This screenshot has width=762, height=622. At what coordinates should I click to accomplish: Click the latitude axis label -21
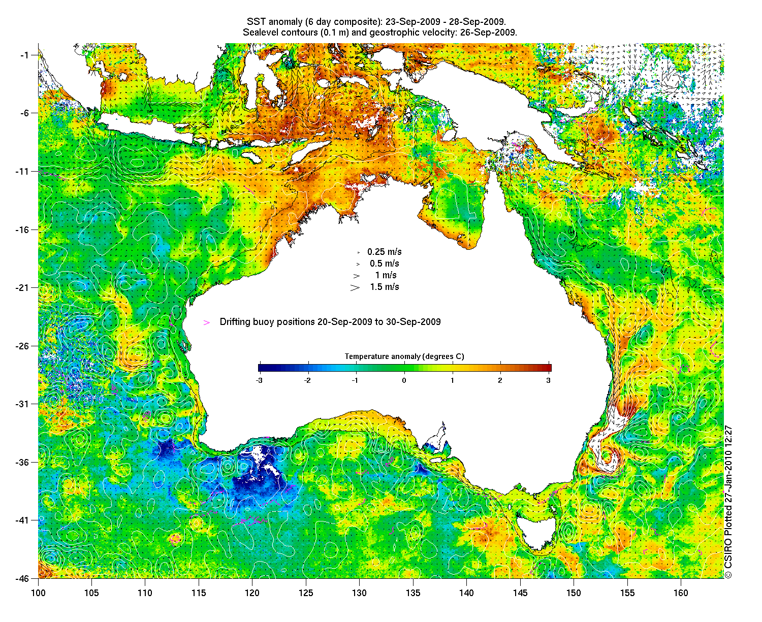(23, 287)
